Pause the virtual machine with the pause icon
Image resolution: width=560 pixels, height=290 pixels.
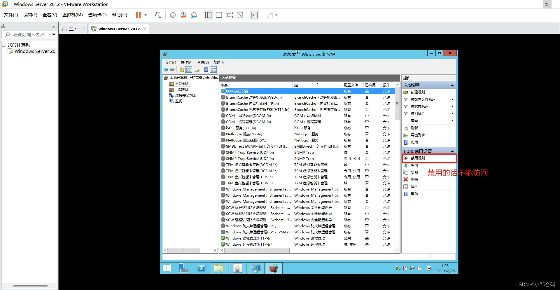[138, 15]
